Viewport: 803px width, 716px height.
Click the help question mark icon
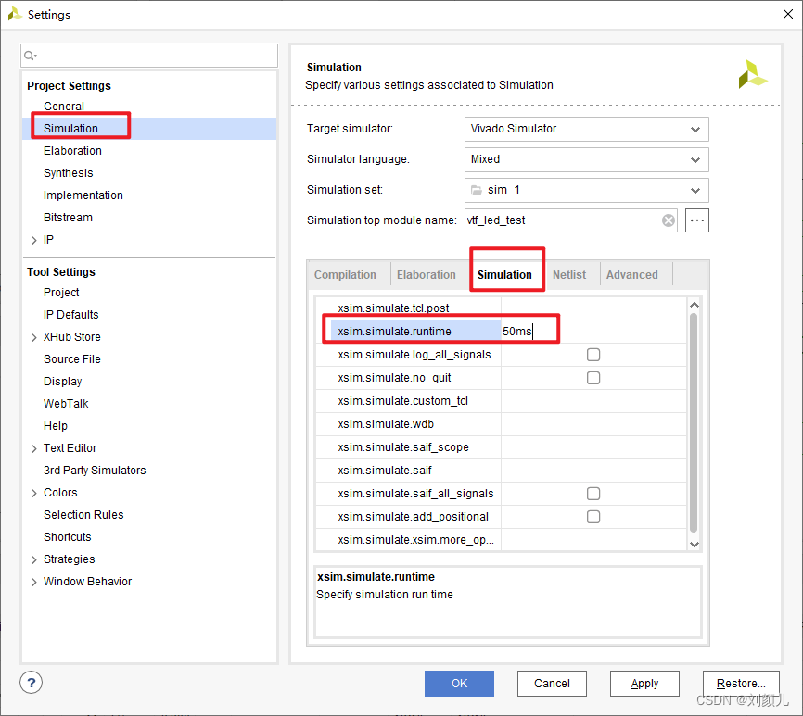32,683
